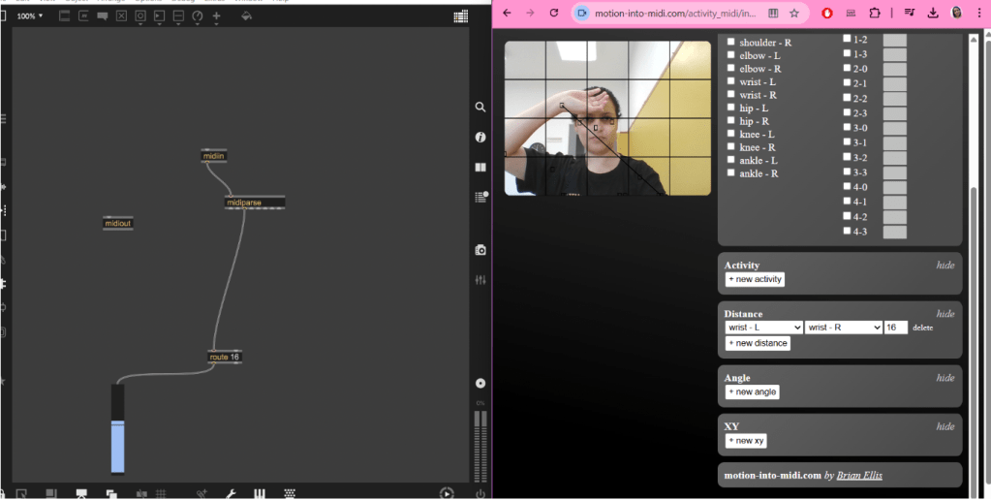The width and height of the screenshot is (991, 500).
Task: Click the distance value field showing 16
Action: pos(895,328)
